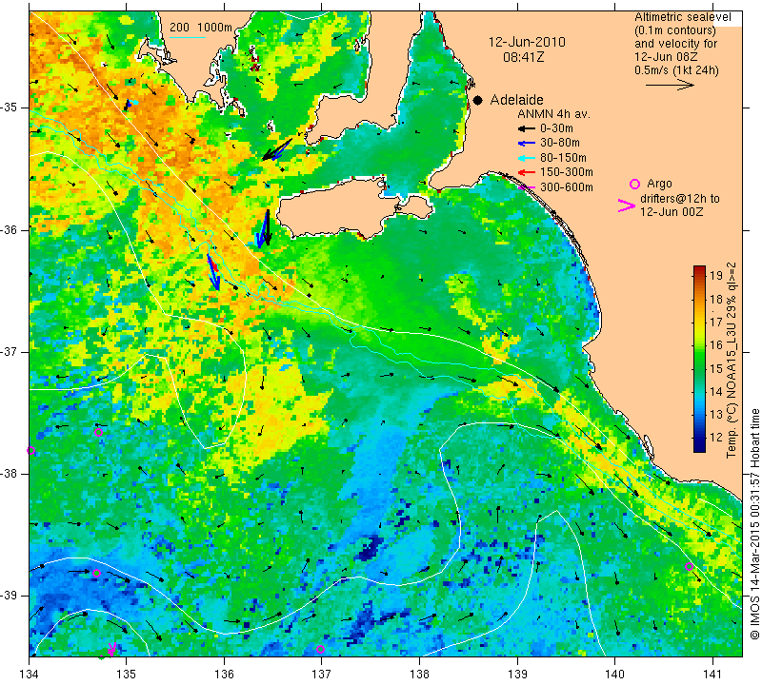Click the 134 longitude axis label
This screenshot has width=762, height=685.
[29, 675]
